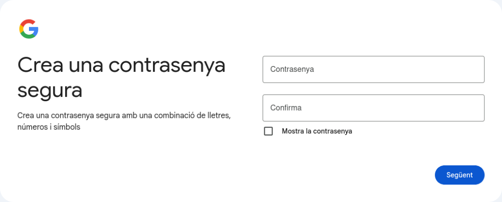This screenshot has height=202, width=502.
Task: Focus the Confirma password field
Action: (x=373, y=108)
